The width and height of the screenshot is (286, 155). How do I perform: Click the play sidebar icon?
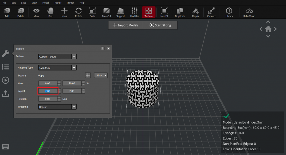coord(6,80)
